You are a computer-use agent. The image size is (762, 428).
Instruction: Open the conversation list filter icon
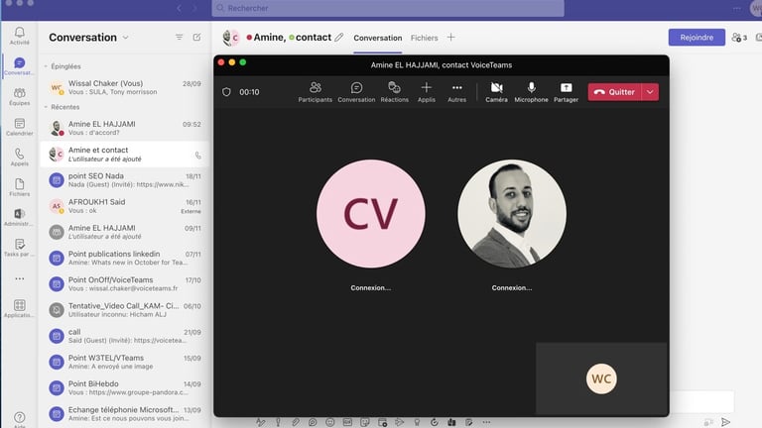pyautogui.click(x=180, y=38)
